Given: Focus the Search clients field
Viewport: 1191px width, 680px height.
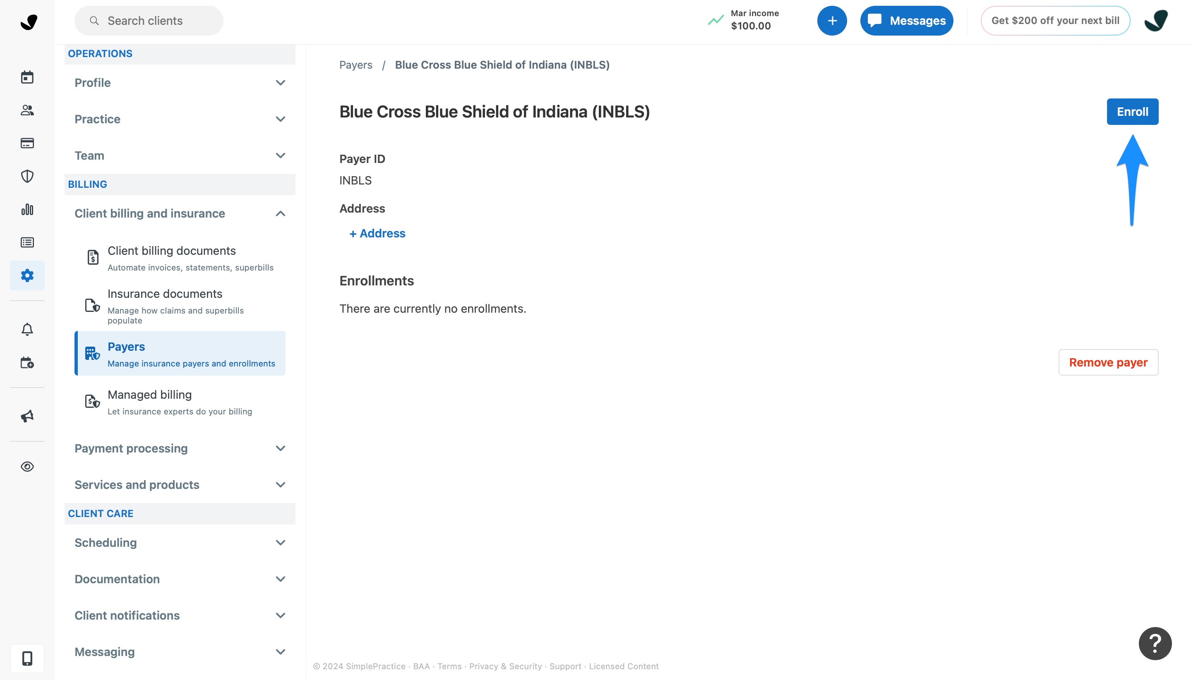Looking at the screenshot, I should pyautogui.click(x=149, y=21).
